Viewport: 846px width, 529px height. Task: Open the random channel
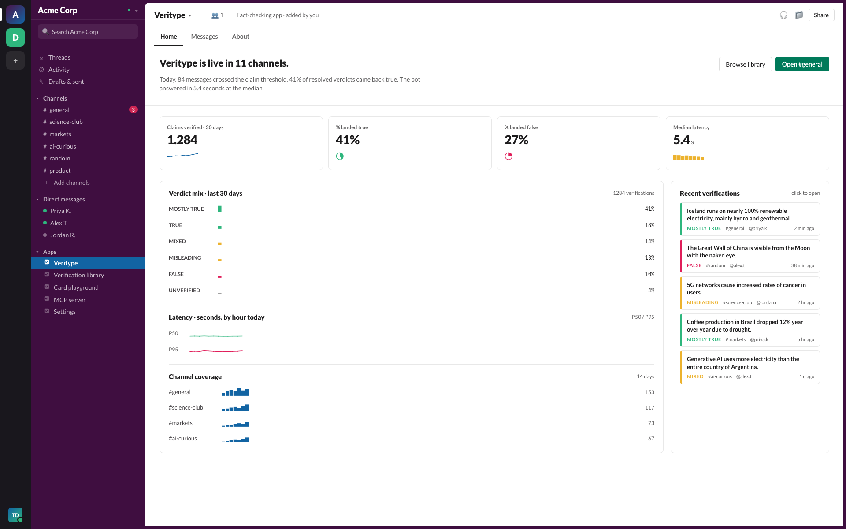pyautogui.click(x=88, y=158)
